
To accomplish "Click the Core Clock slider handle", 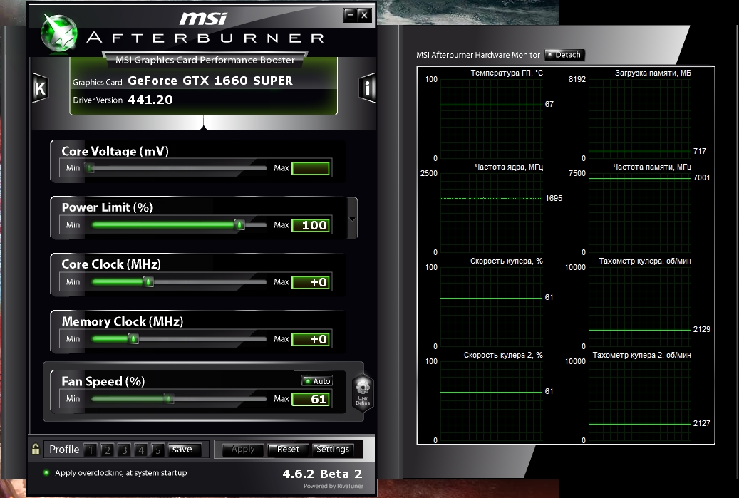I will click(x=149, y=282).
